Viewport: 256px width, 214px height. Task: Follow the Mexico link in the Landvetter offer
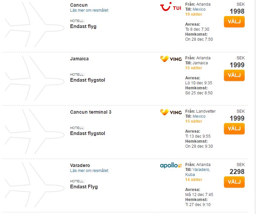point(199,116)
